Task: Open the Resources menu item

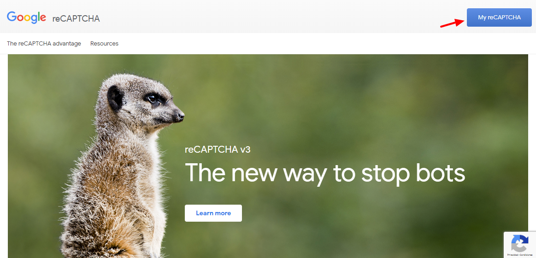Action: point(104,43)
